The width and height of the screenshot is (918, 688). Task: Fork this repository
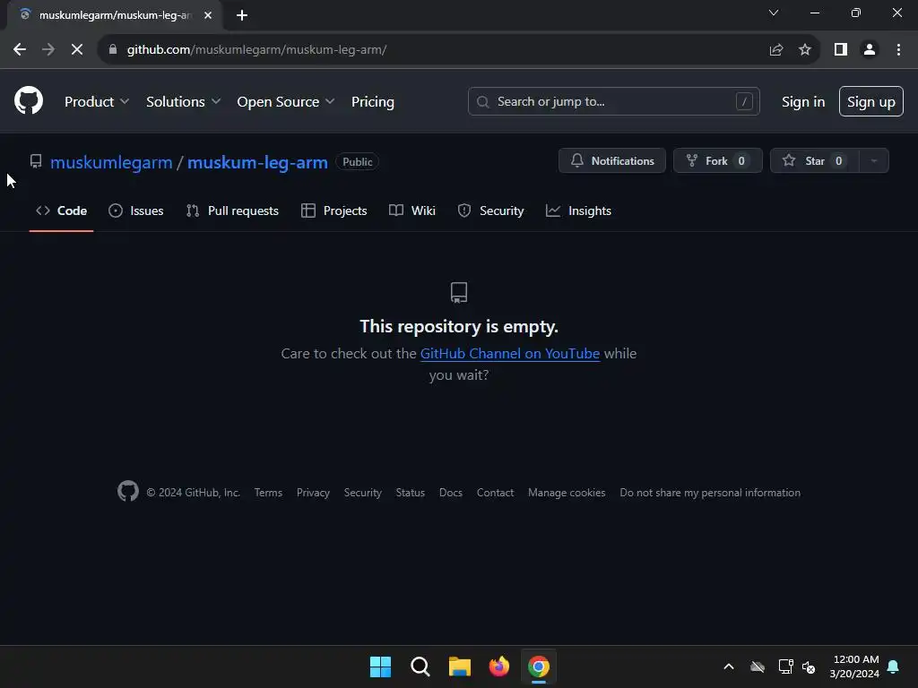coord(718,160)
